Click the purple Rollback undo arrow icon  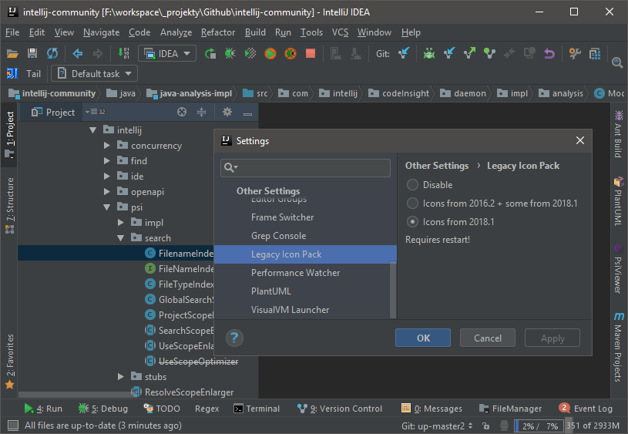click(549, 53)
